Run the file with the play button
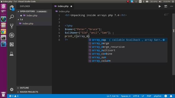 tap(160, 6)
